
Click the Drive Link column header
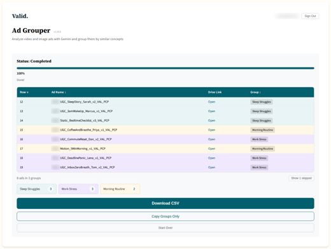point(215,92)
